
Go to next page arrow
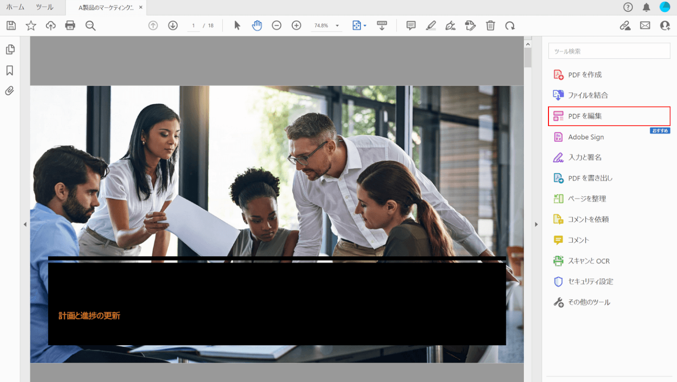(x=173, y=26)
